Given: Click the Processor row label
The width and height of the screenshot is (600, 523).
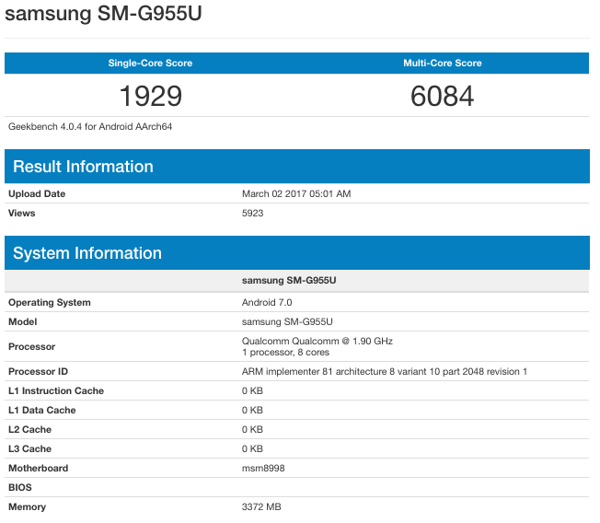Looking at the screenshot, I should pos(32,346).
